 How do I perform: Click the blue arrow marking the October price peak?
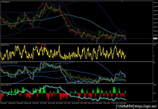tap(46, 3)
